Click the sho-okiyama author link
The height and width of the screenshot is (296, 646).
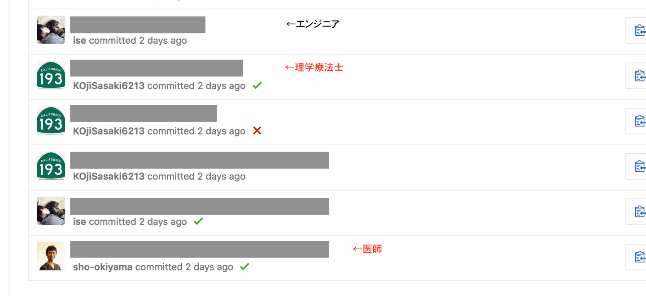(103, 267)
